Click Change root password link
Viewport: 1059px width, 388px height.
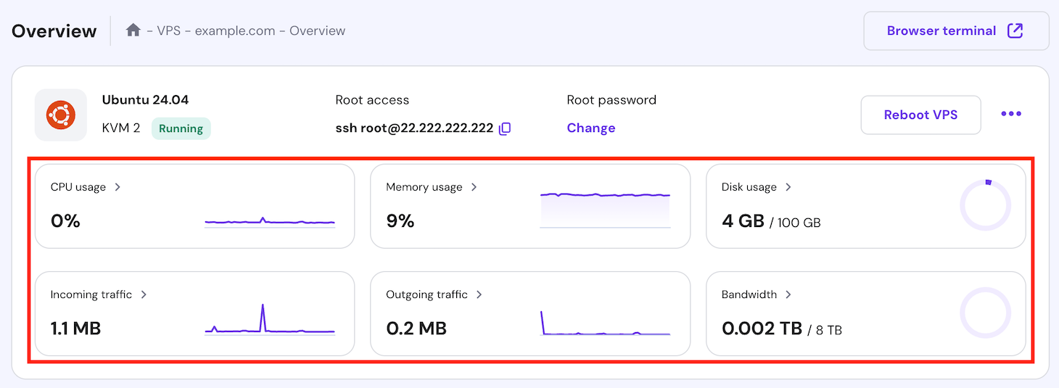click(590, 128)
